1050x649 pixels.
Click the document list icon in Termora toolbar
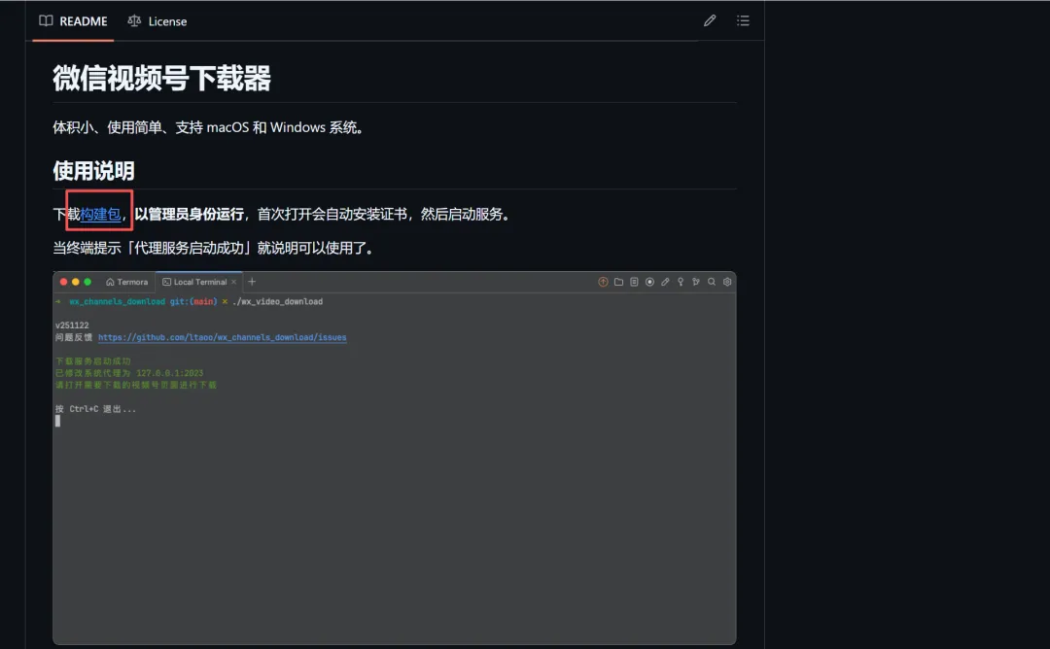(634, 282)
